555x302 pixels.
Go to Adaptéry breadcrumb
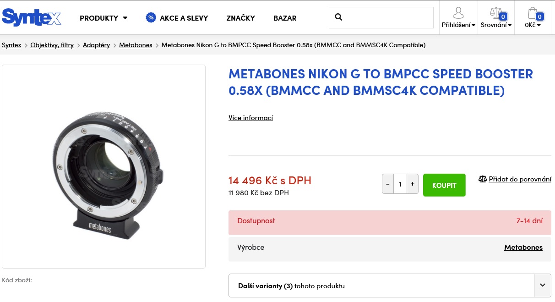click(x=96, y=45)
